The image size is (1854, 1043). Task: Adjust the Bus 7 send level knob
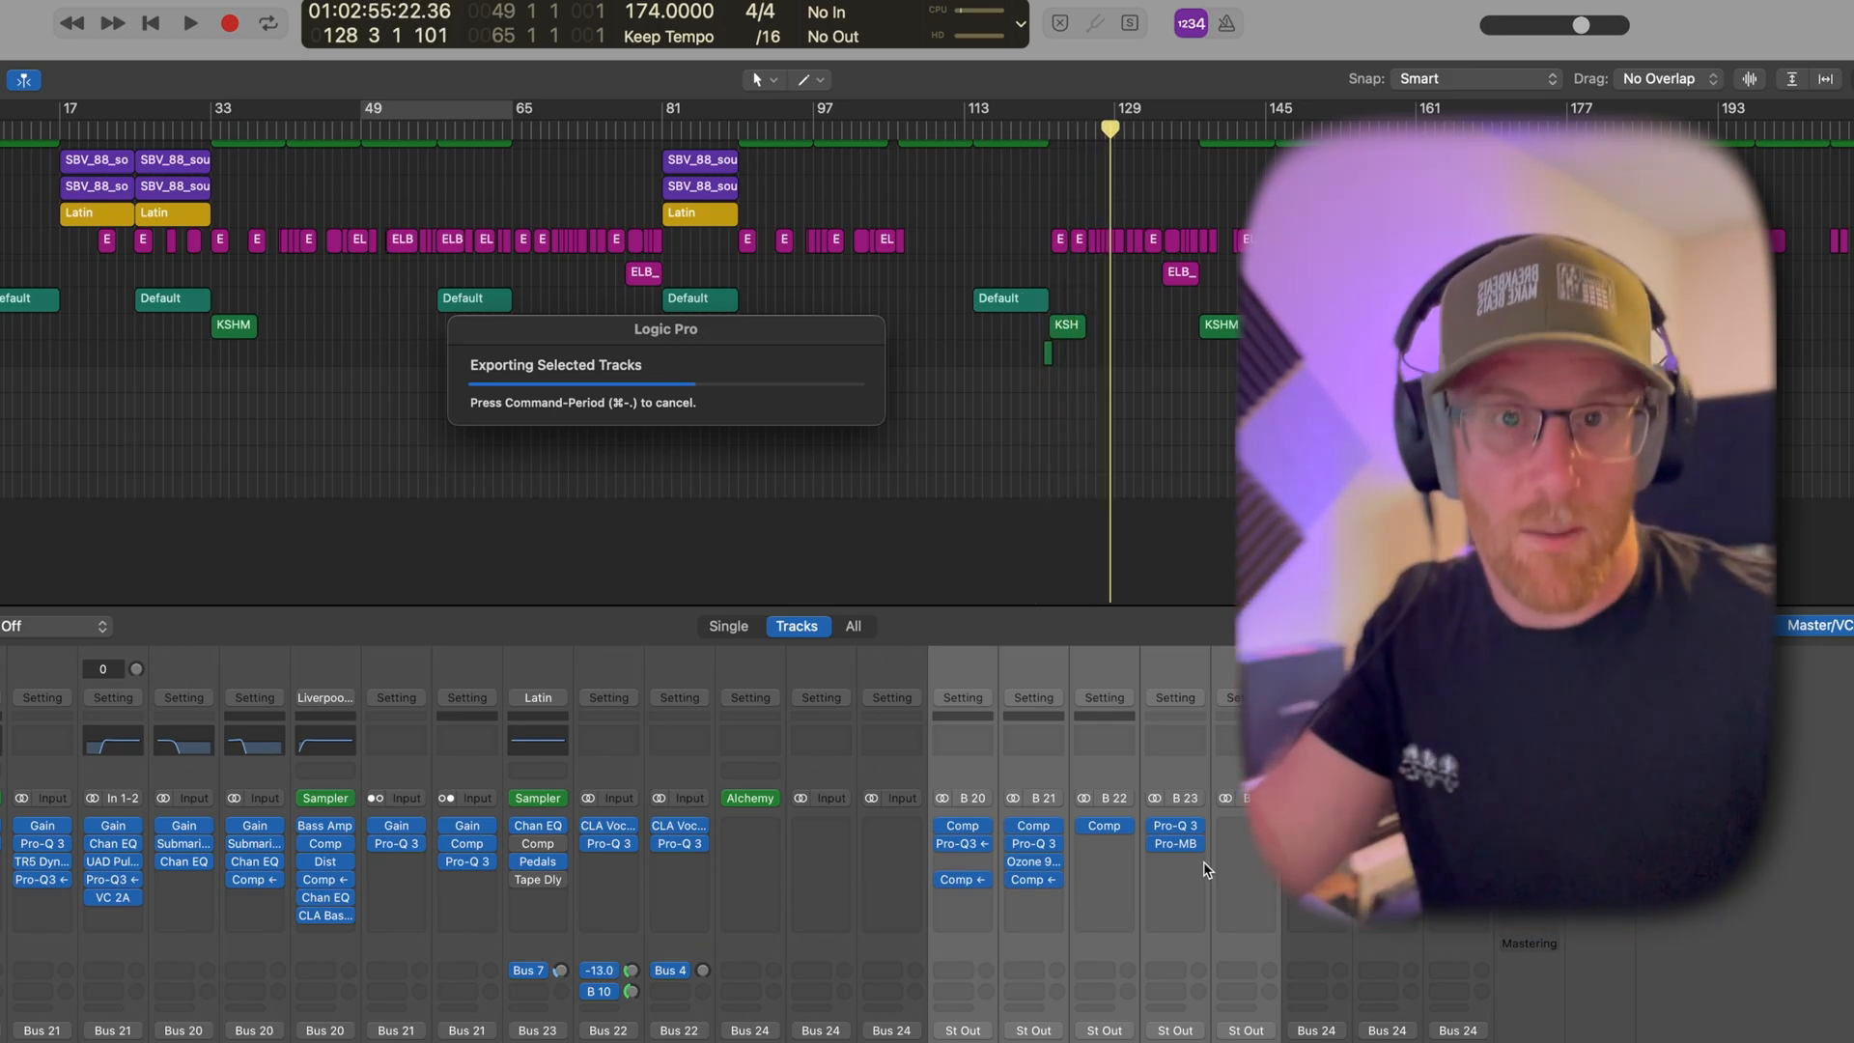coord(560,971)
